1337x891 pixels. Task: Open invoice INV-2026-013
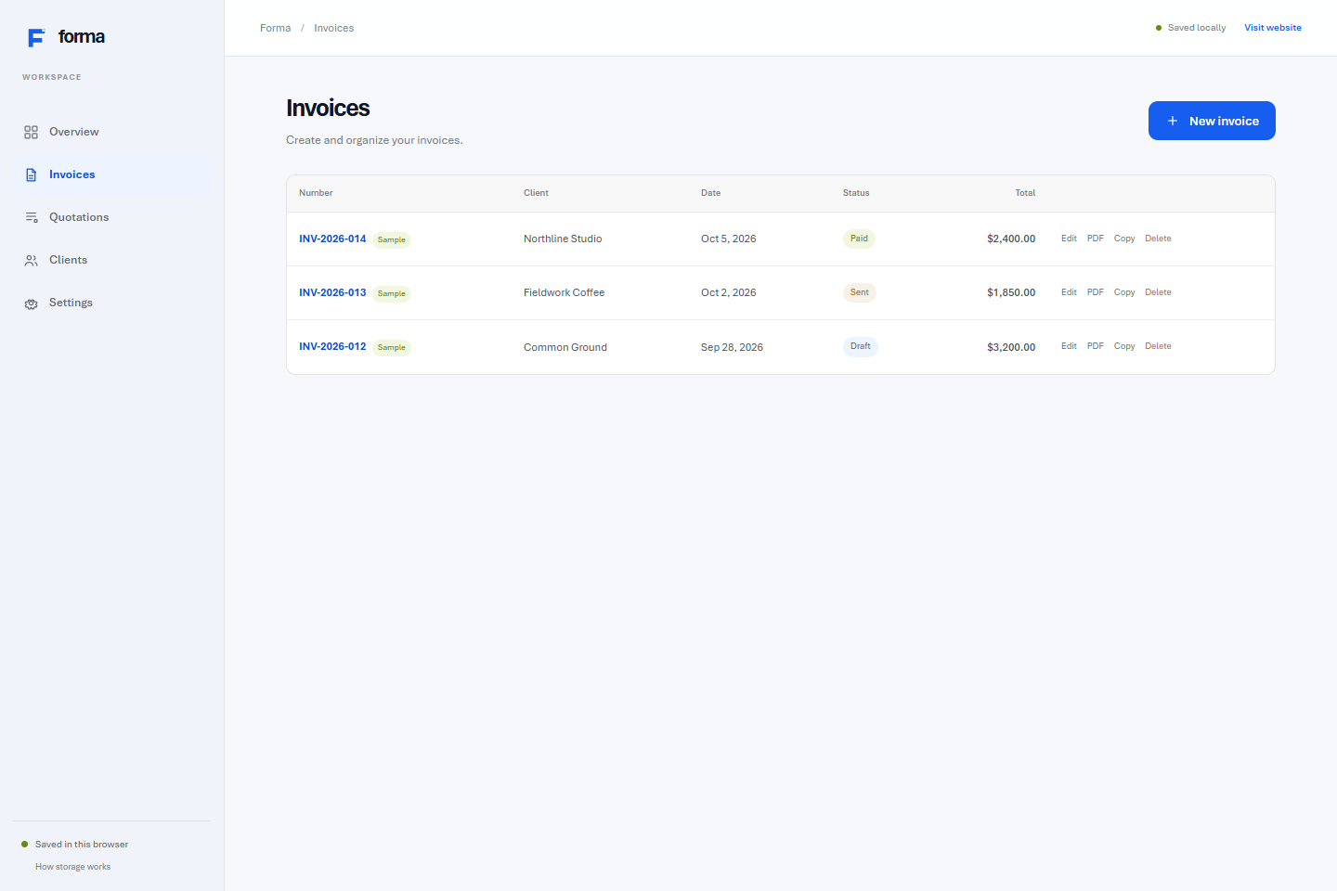[332, 292]
